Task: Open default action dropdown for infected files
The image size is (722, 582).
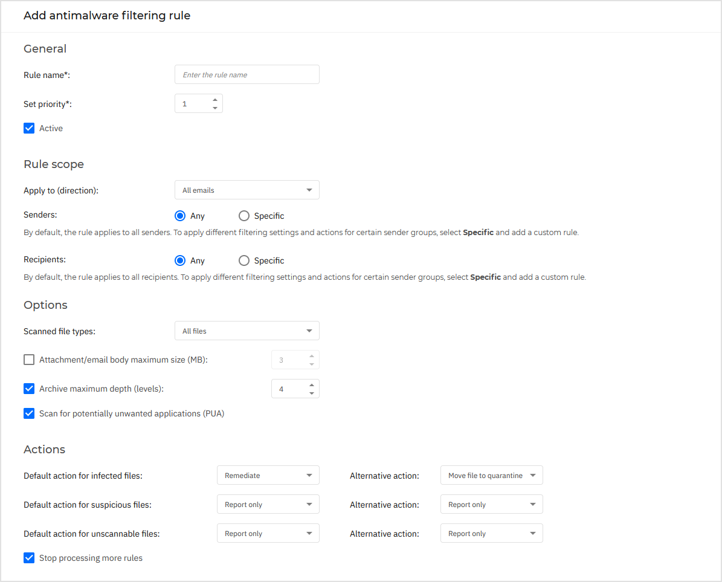Action: click(x=268, y=475)
